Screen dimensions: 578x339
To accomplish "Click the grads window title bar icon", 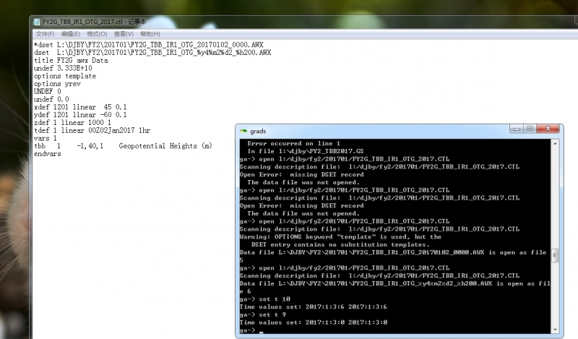I will click(x=243, y=130).
